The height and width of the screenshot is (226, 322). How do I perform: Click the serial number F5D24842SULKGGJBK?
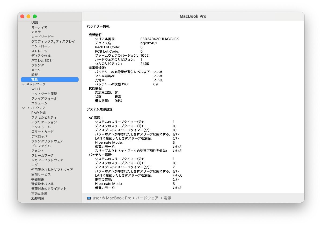point(160,39)
